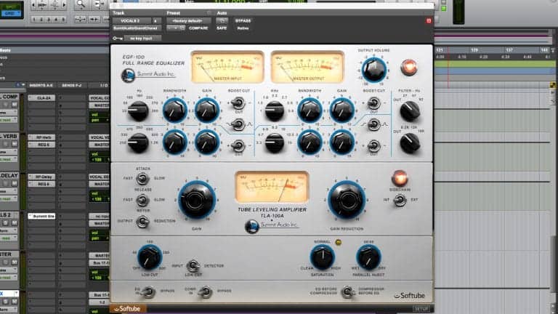Click the band one Bandwidth knob
Image resolution: width=558 pixels, height=314 pixels.
(x=174, y=110)
